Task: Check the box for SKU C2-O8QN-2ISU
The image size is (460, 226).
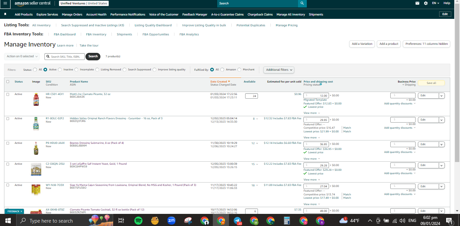Action: tap(8, 164)
